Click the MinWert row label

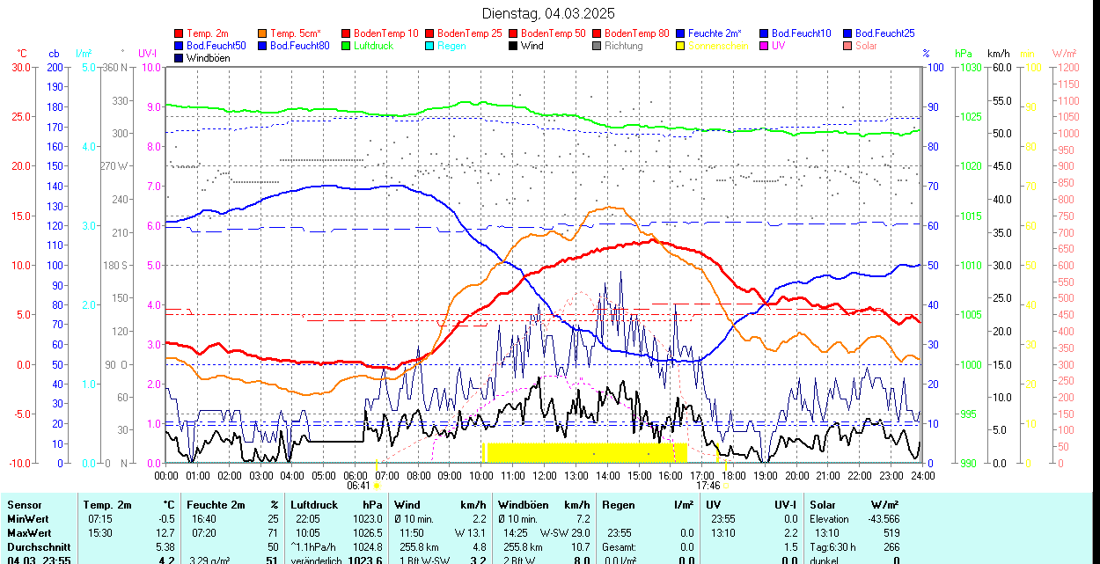click(28, 519)
